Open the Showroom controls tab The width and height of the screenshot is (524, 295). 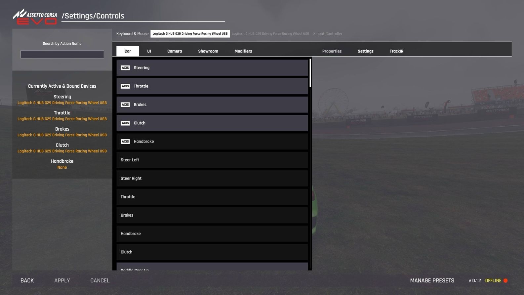click(208, 51)
